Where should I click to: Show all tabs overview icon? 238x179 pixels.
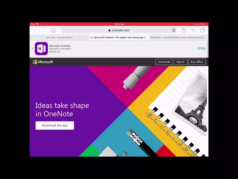point(202,30)
